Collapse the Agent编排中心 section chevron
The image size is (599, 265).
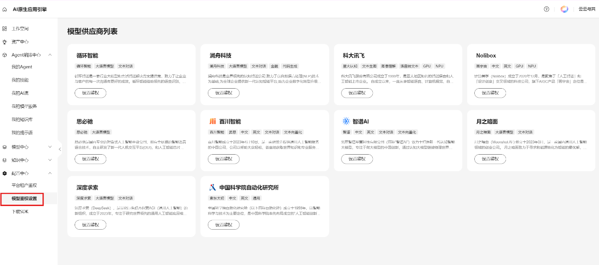[x=50, y=55]
